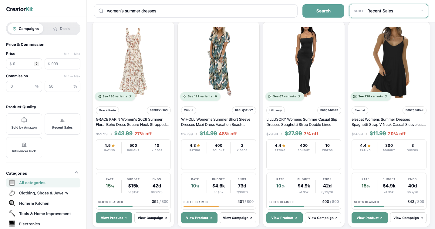Open the elescat Womens Summer Dresses title
Image resolution: width=435 pixels, height=229 pixels.
pos(389,122)
